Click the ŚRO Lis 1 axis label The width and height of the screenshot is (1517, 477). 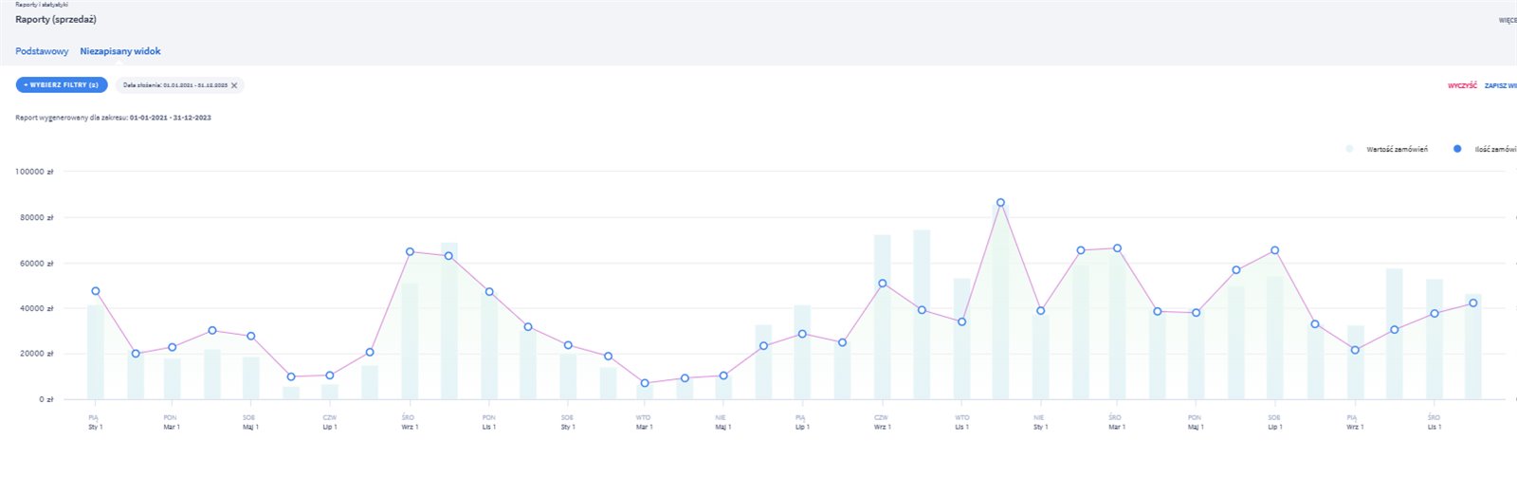[1434, 422]
